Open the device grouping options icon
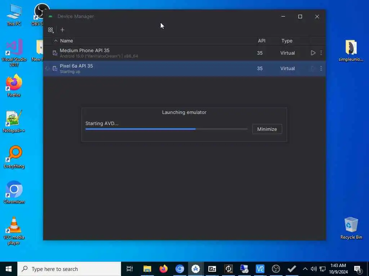 50,30
